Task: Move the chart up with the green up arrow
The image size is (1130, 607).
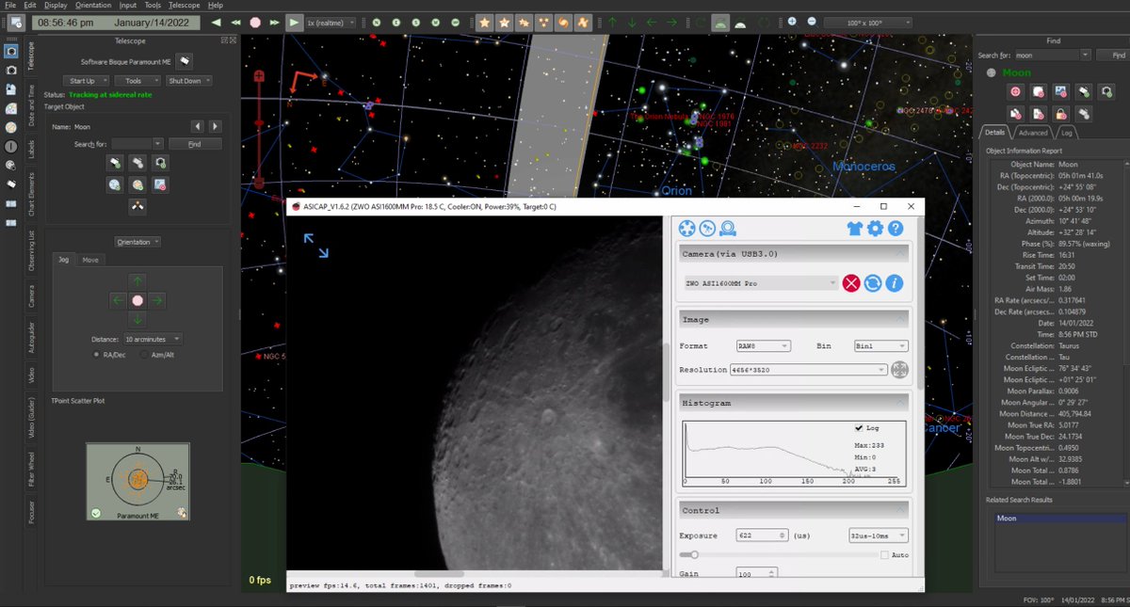Action: click(613, 22)
